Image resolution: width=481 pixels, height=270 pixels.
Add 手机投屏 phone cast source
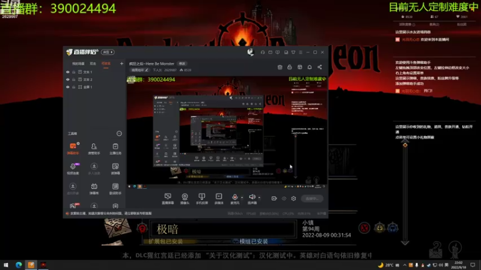(x=202, y=199)
